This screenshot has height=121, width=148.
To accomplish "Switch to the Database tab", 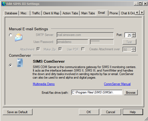I will 11,13.
